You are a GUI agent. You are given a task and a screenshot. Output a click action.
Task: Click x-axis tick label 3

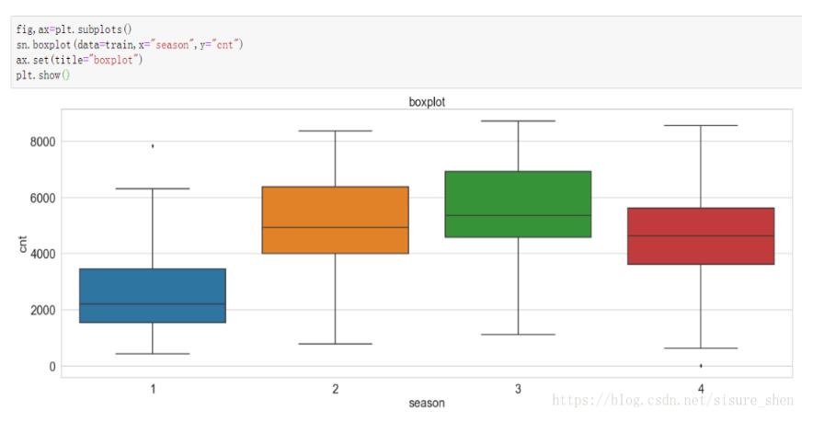click(x=518, y=389)
